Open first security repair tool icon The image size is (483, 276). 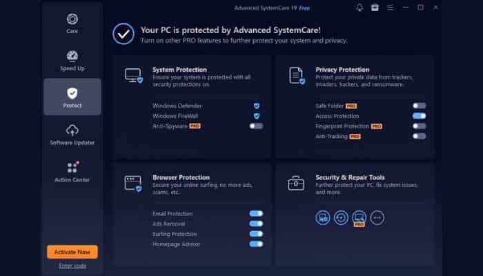[x=323, y=218]
